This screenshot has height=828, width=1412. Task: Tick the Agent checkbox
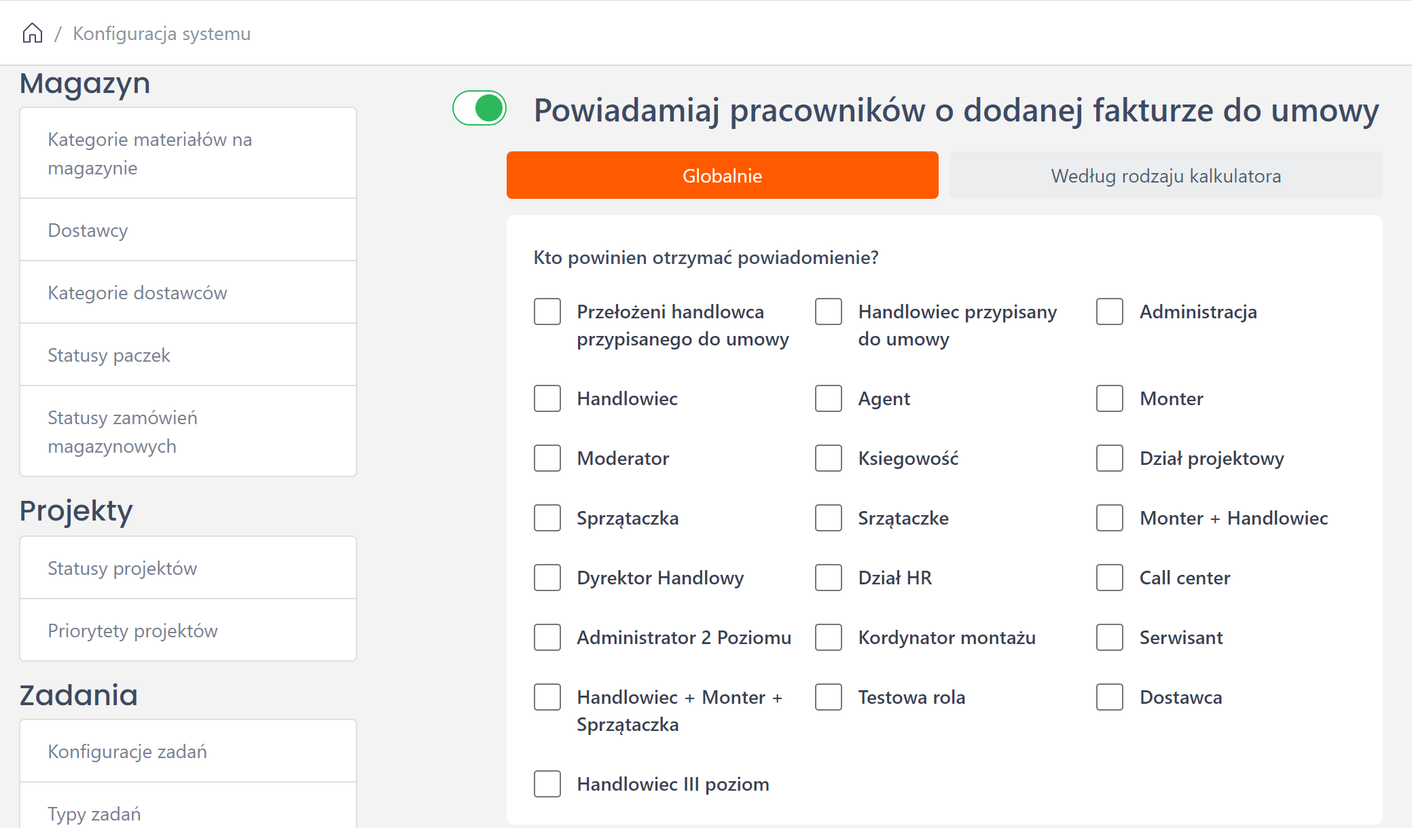829,399
